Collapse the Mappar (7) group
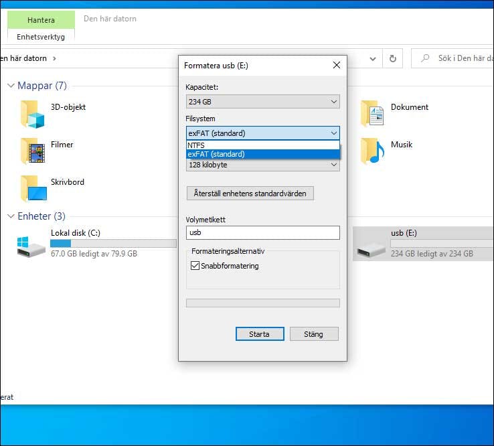 (11, 86)
